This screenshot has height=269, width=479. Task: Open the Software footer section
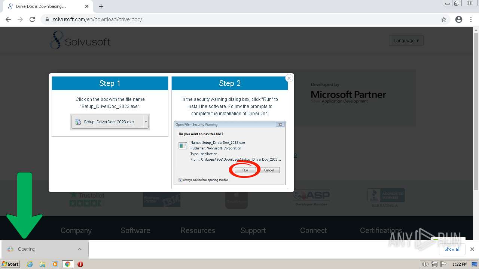coord(135,231)
